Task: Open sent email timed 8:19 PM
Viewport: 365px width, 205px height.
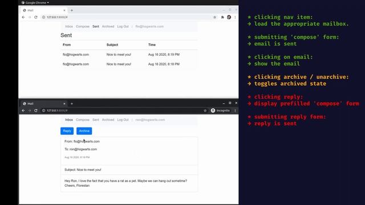Action: pyautogui.click(x=129, y=55)
